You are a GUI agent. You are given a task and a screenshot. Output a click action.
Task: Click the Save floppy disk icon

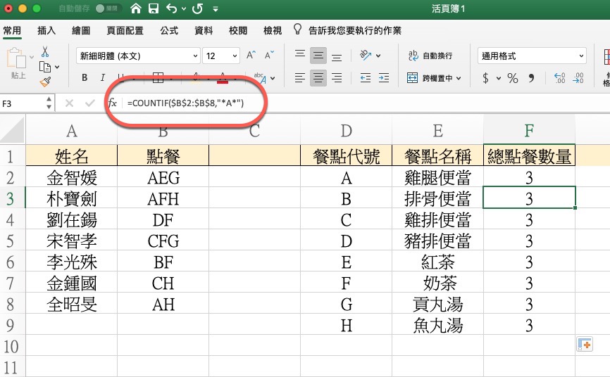click(153, 9)
